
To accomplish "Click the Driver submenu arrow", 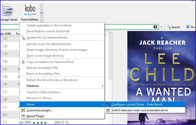I will (103, 104).
